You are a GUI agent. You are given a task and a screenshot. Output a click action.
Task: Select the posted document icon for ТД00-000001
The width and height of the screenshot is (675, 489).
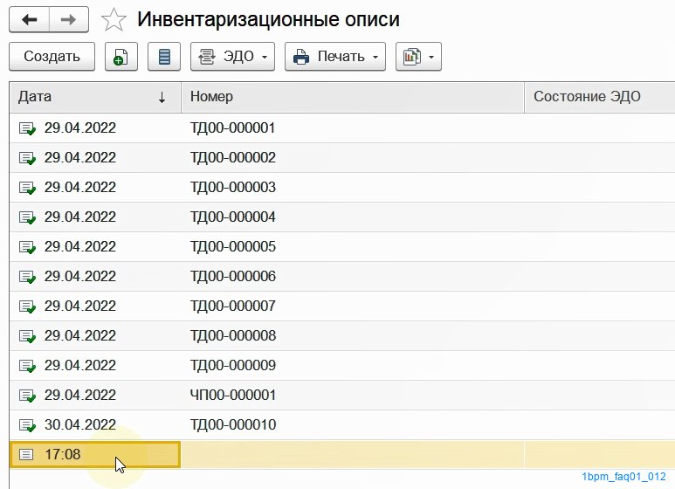tap(27, 128)
